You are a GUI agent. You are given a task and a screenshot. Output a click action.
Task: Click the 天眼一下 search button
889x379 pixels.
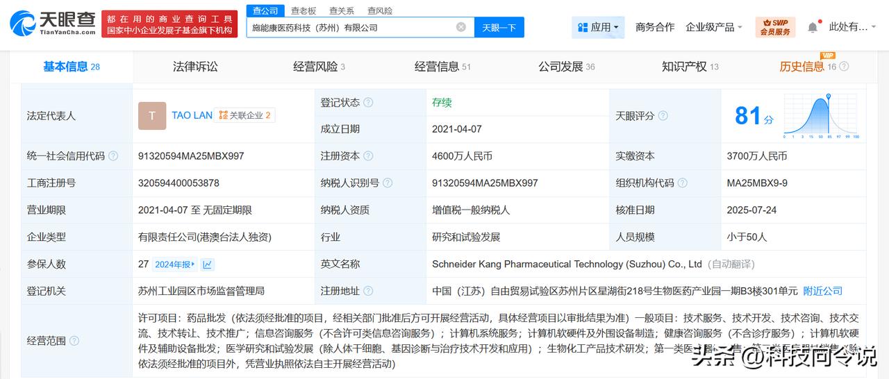point(499,27)
